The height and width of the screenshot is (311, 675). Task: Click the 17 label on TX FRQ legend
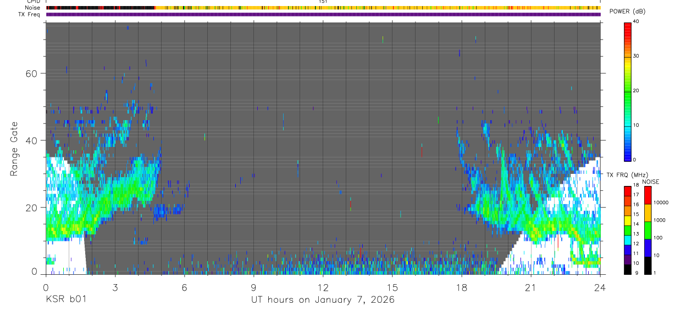(635, 195)
